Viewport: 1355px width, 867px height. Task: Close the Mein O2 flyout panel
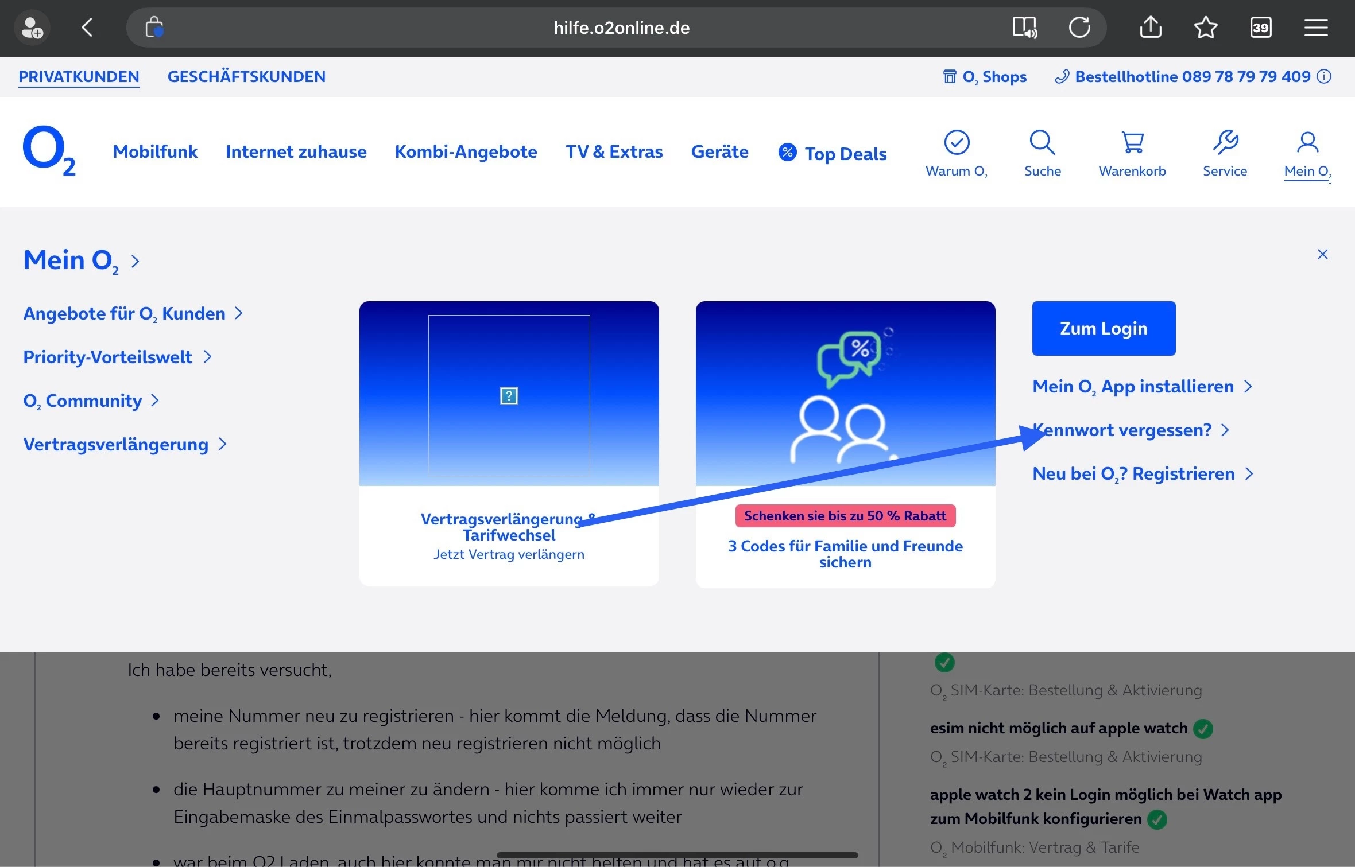pos(1322,254)
